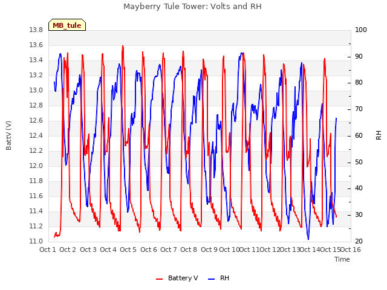Click the 11.6 voltage tick label
Viewport: 387px width, 290px height.
pyautogui.click(x=36, y=196)
